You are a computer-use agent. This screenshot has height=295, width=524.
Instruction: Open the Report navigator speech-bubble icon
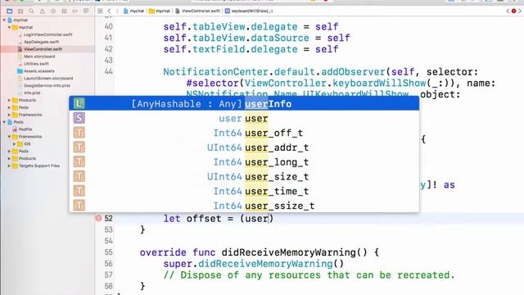(x=86, y=11)
